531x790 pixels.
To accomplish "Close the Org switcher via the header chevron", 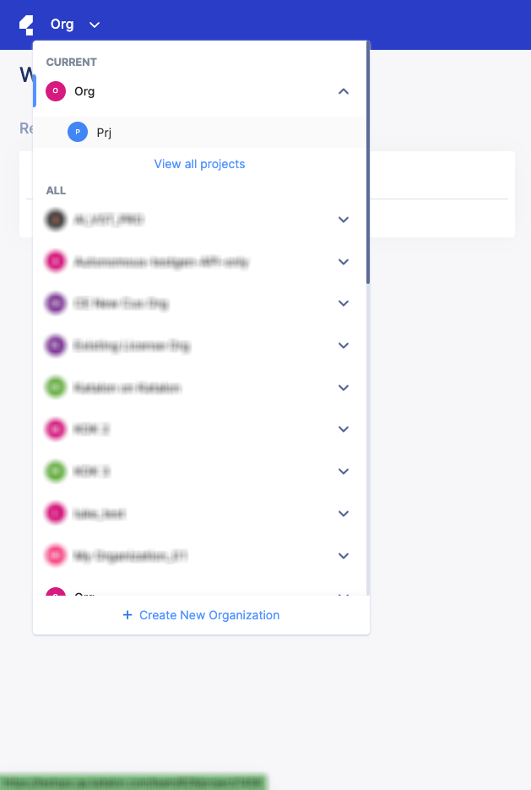I will (95, 25).
